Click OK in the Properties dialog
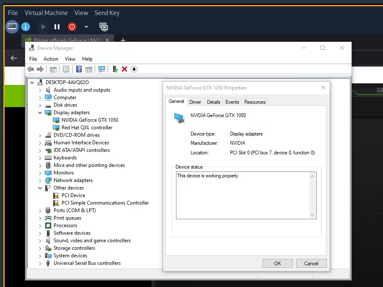Image resolution: width=383 pixels, height=287 pixels. coord(277,263)
